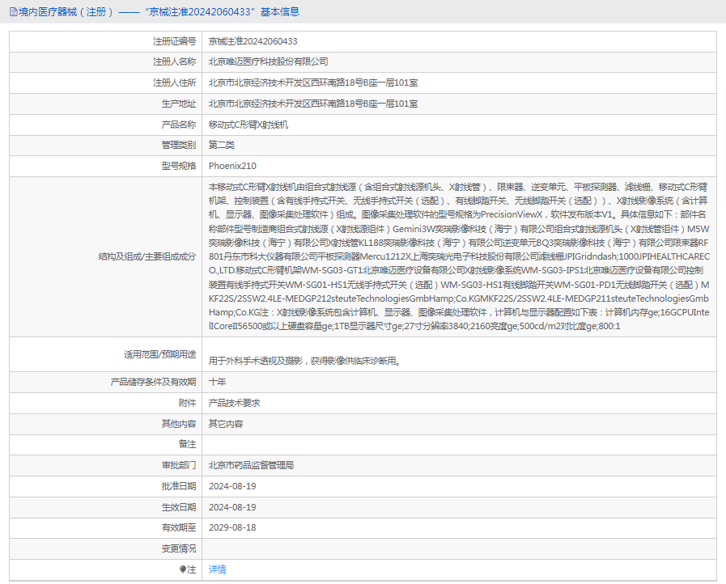Click the 型号规格 label
726x584 pixels.
pos(179,166)
